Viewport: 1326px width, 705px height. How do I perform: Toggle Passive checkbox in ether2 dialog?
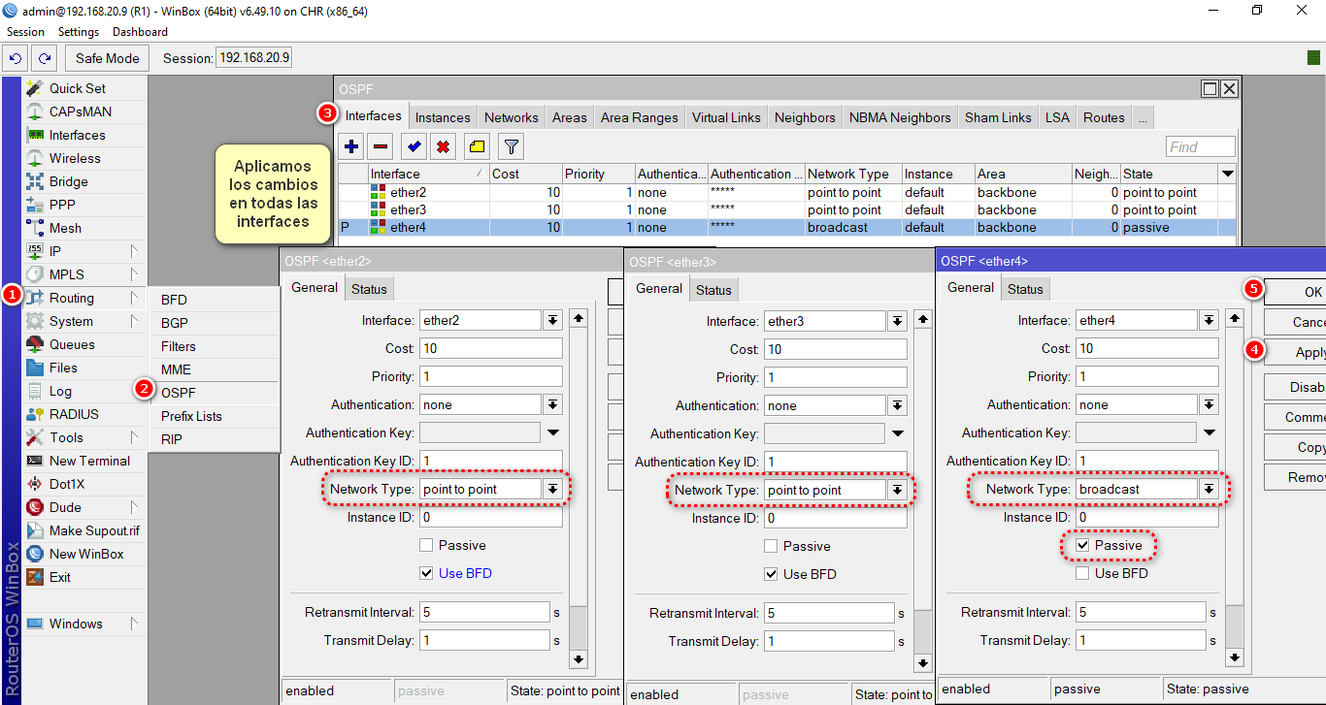click(426, 546)
